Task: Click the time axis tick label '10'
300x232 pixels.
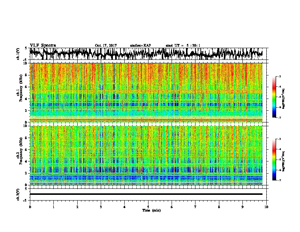Action: (x=266, y=207)
